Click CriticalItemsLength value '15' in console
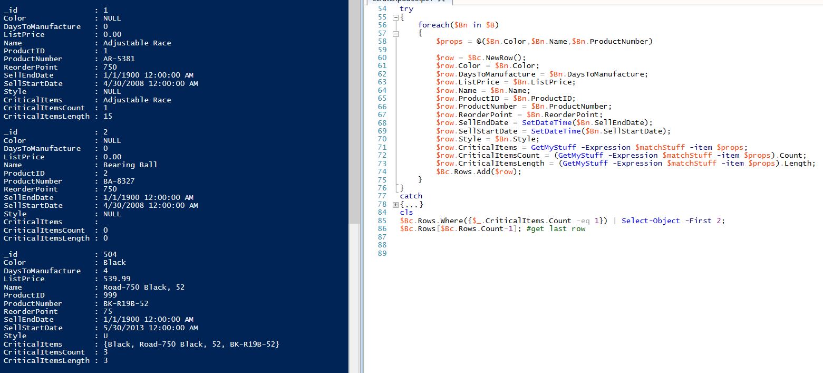The height and width of the screenshot is (373, 823). click(x=108, y=116)
